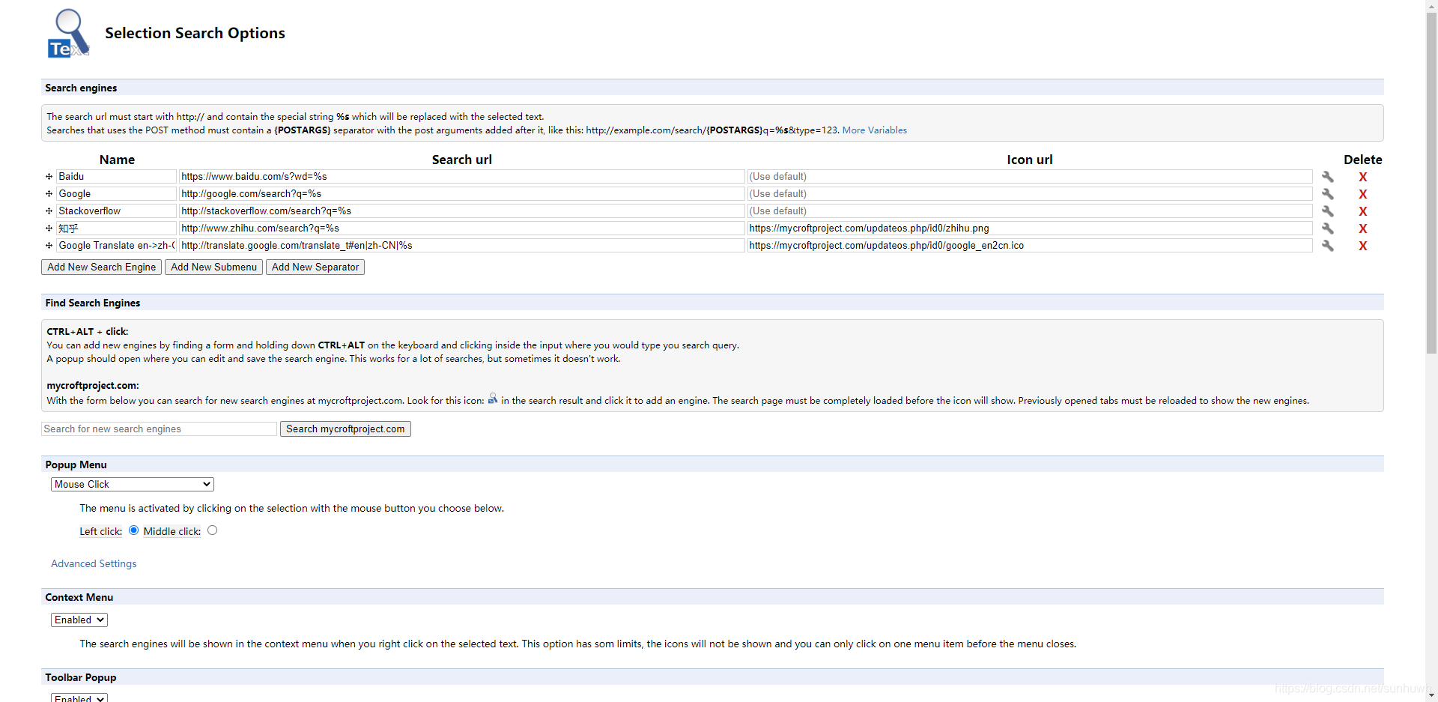Edit the Stackoverflow name field
1438x702 pixels.
[x=116, y=211]
